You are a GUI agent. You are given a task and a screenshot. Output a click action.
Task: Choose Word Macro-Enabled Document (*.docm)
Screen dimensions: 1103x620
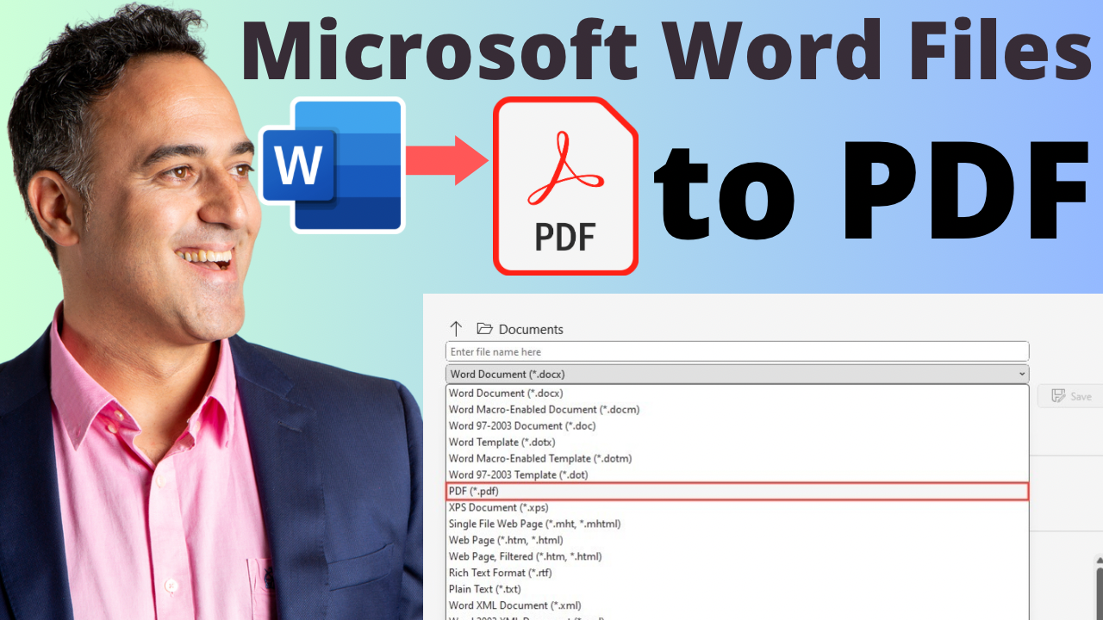click(x=737, y=410)
